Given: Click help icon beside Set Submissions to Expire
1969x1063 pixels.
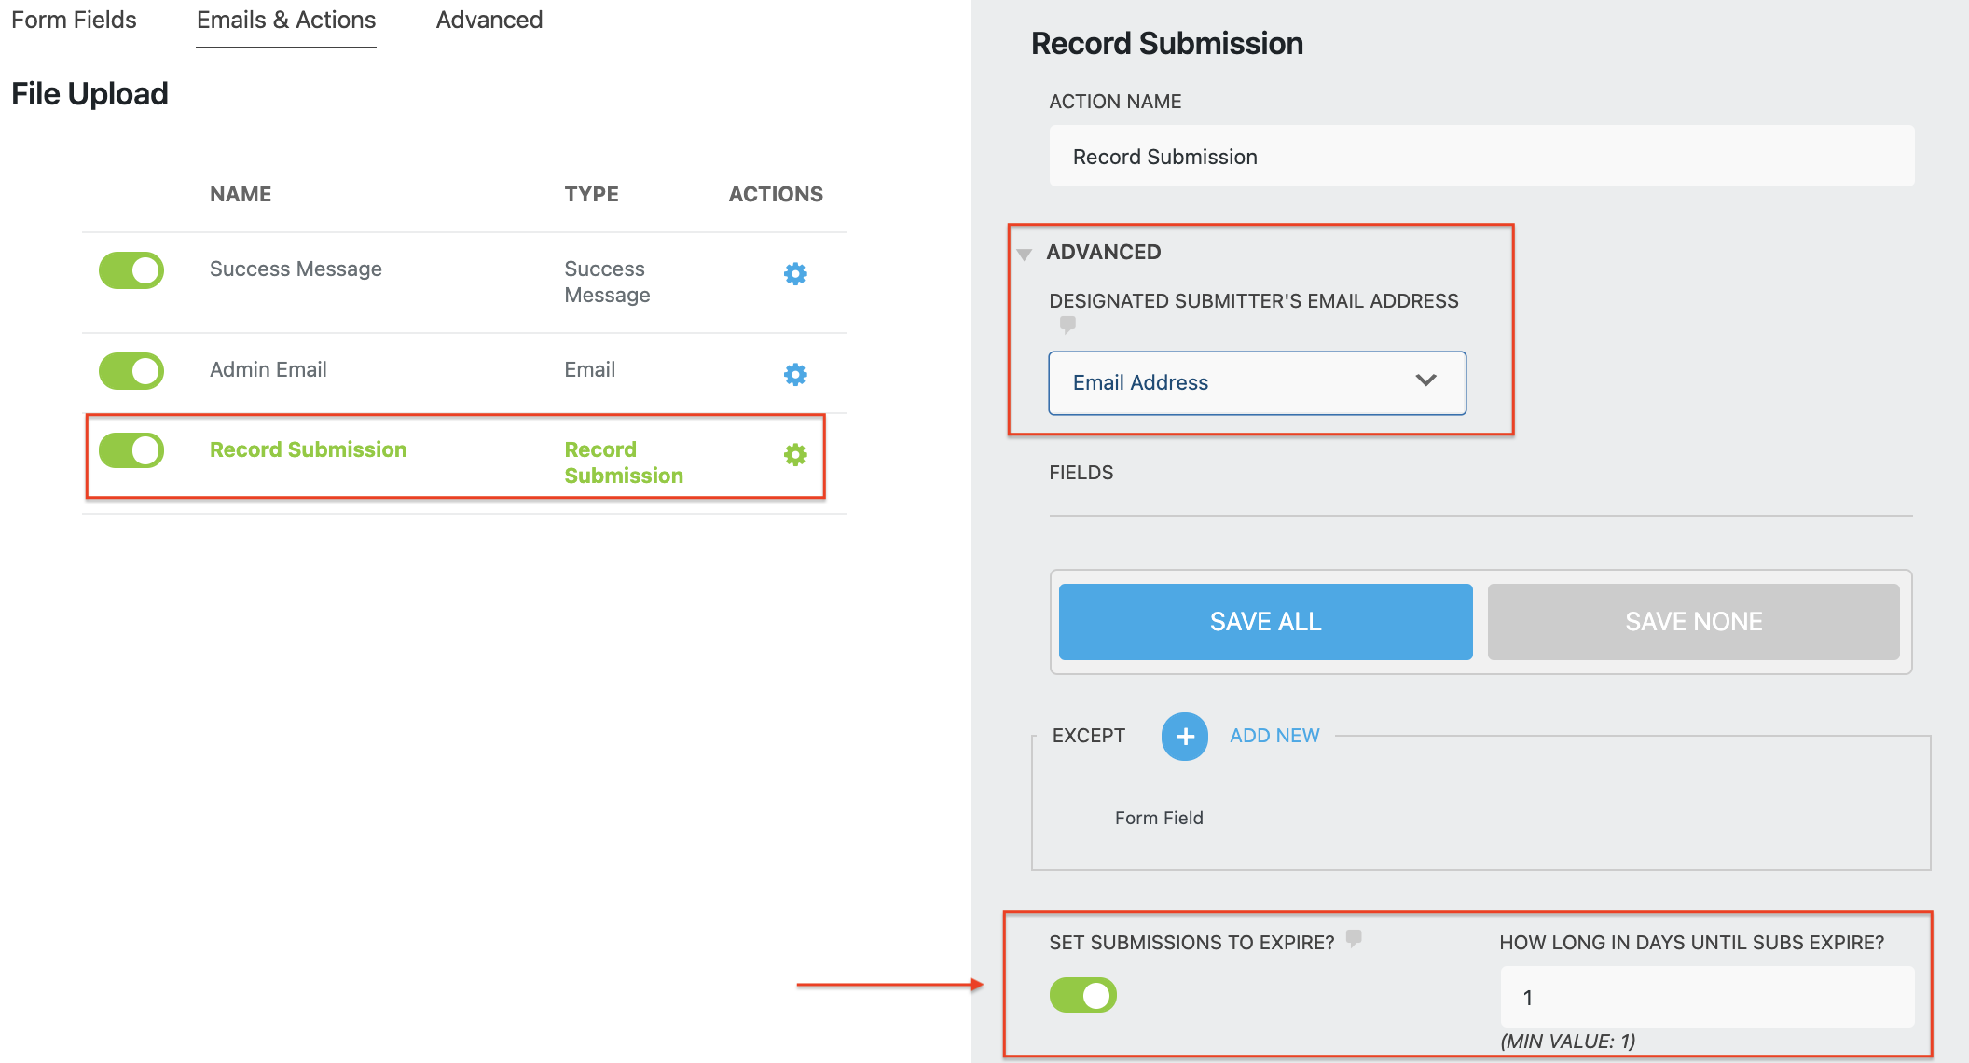Looking at the screenshot, I should (1355, 937).
